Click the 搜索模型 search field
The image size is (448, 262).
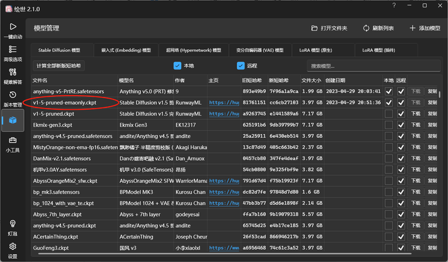coord(373,66)
